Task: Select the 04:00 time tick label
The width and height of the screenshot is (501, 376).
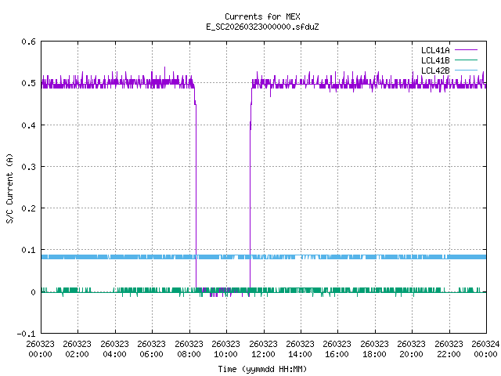Action: click(114, 349)
